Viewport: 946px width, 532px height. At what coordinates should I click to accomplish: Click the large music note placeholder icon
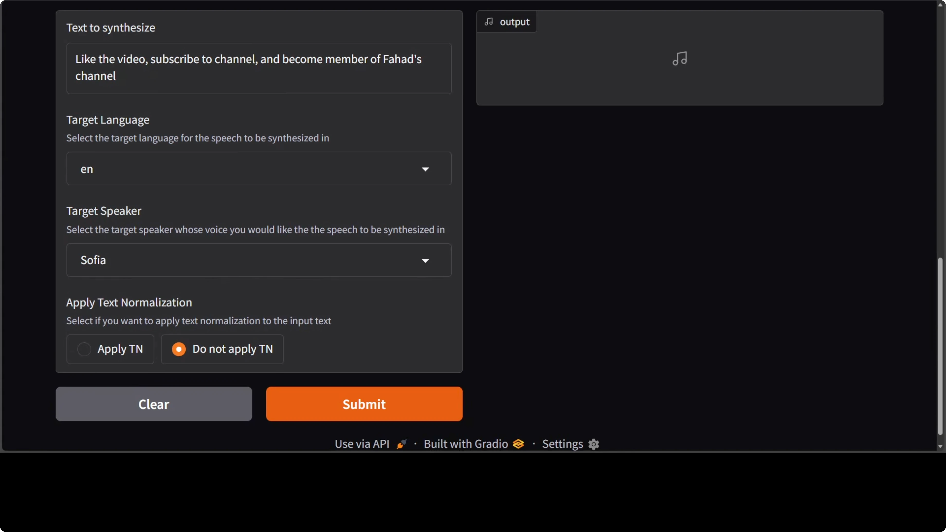pos(679,58)
